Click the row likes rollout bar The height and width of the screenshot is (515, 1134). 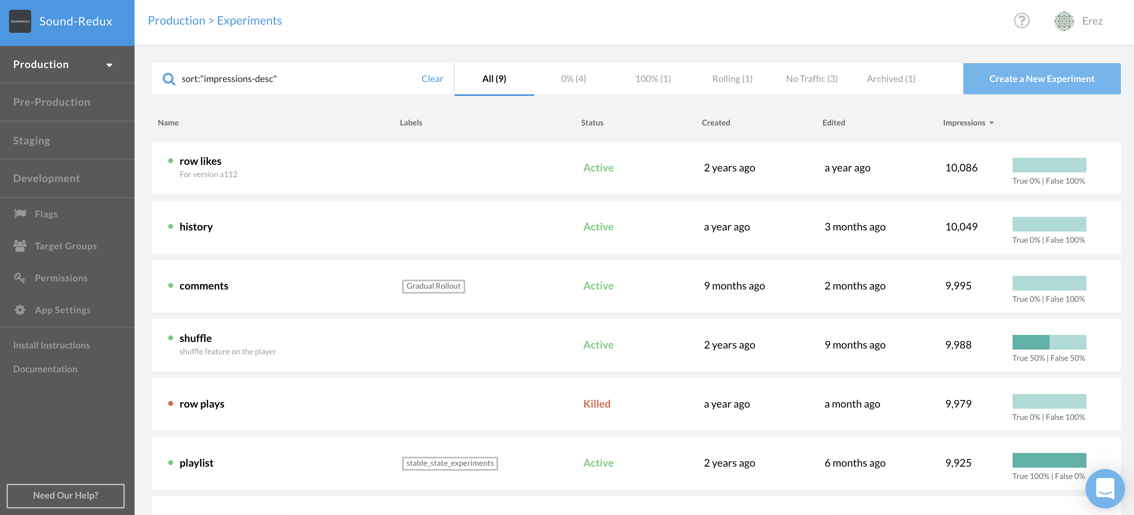(1049, 165)
